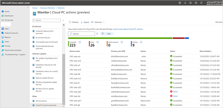Sort by Date initiated column header

pyautogui.click(x=206, y=51)
